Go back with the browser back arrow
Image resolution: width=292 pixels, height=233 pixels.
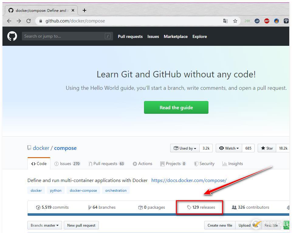tap(9, 21)
